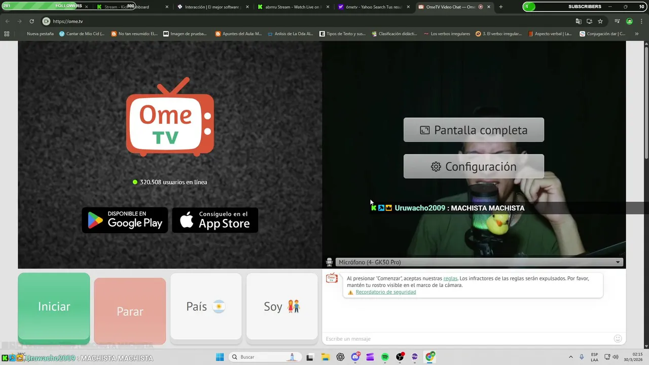The image size is (649, 365).
Task: Open Spotify from taskbar
Action: coord(385,357)
